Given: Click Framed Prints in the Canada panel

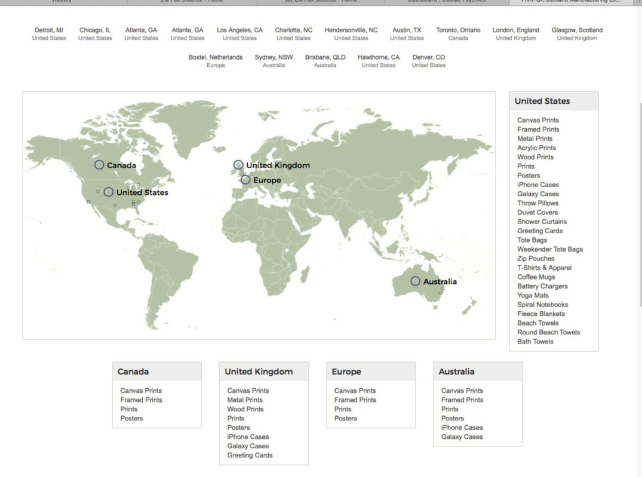Looking at the screenshot, I should [142, 399].
